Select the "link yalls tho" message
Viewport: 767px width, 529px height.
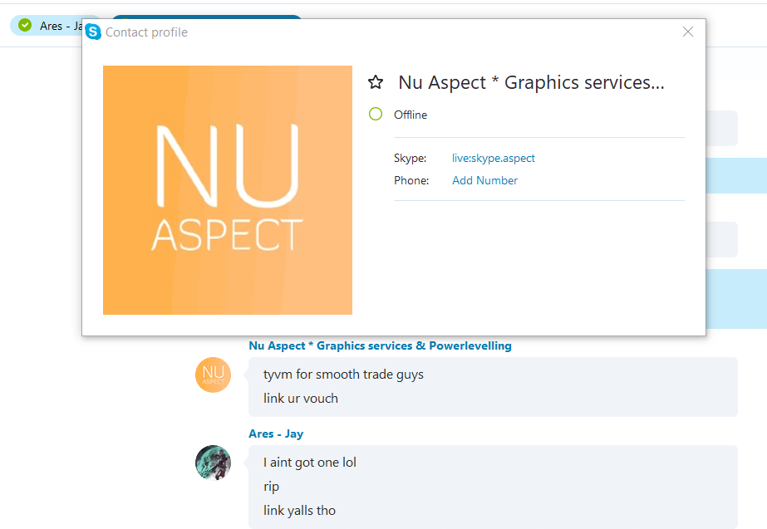[x=299, y=510]
